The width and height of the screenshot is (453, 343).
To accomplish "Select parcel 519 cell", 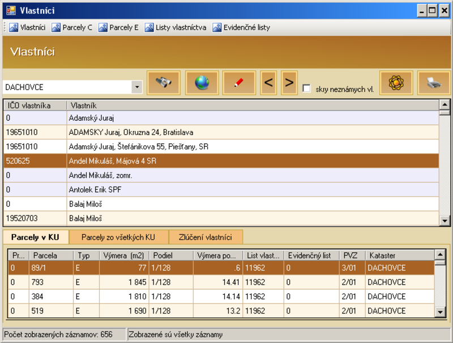I will (x=51, y=311).
